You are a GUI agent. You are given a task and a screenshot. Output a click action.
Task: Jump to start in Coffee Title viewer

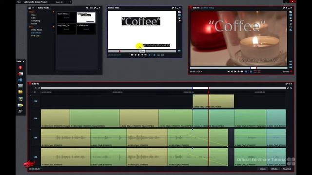[132, 55]
